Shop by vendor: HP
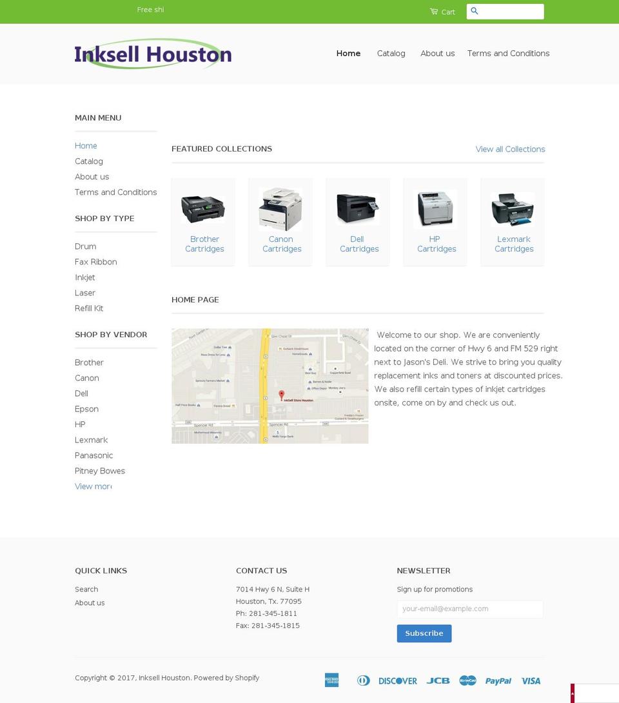The height and width of the screenshot is (703, 619). tap(80, 424)
